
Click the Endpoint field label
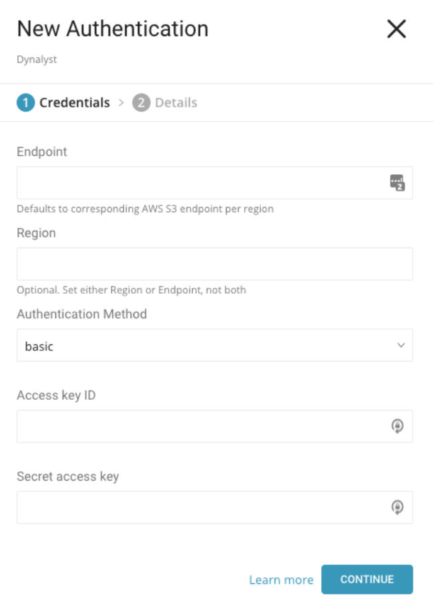pyautogui.click(x=42, y=151)
